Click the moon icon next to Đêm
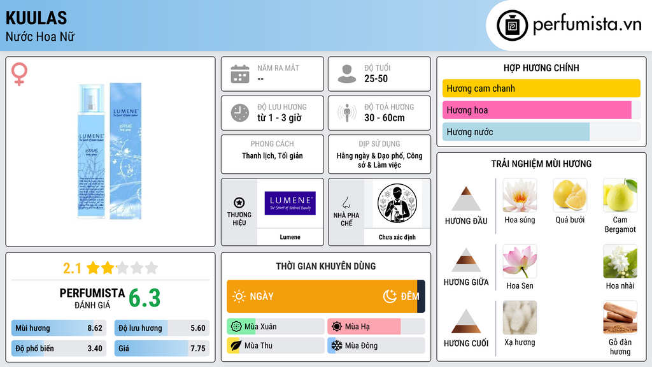The width and height of the screenshot is (652, 367). (x=390, y=296)
